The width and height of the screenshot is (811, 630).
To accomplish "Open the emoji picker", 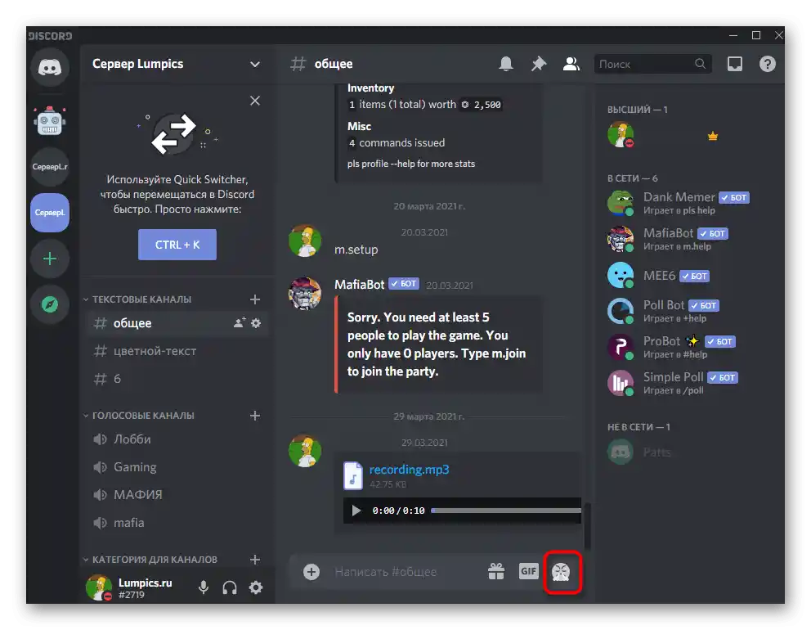I will 561,572.
